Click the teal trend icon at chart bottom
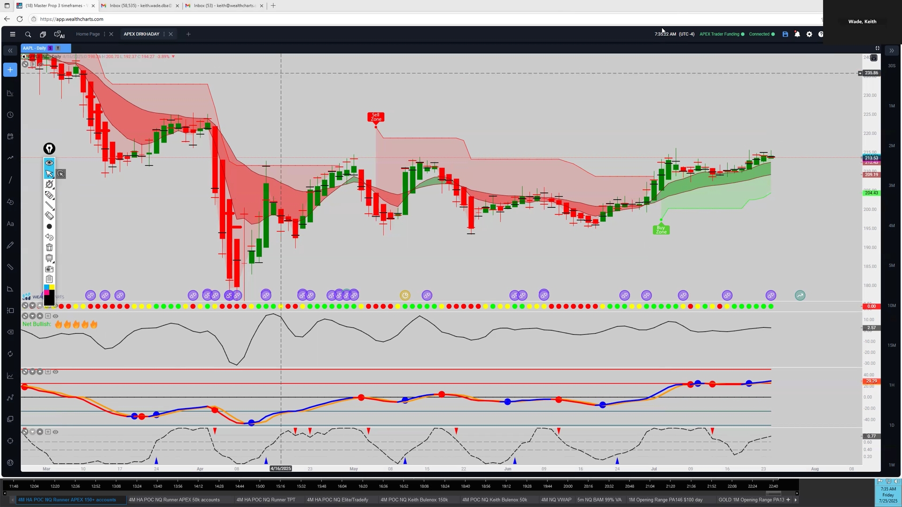The width and height of the screenshot is (902, 507). pos(800,295)
